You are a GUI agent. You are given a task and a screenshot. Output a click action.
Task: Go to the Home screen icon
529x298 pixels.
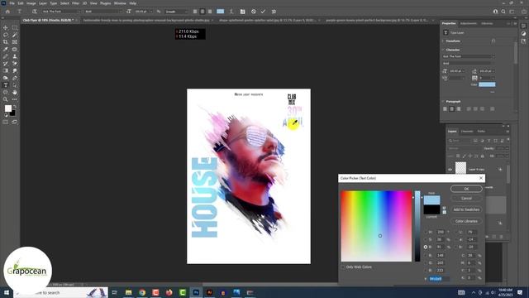pos(7,12)
